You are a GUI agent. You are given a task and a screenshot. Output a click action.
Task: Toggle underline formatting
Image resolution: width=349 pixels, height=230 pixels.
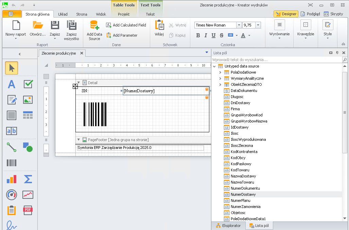(213, 35)
